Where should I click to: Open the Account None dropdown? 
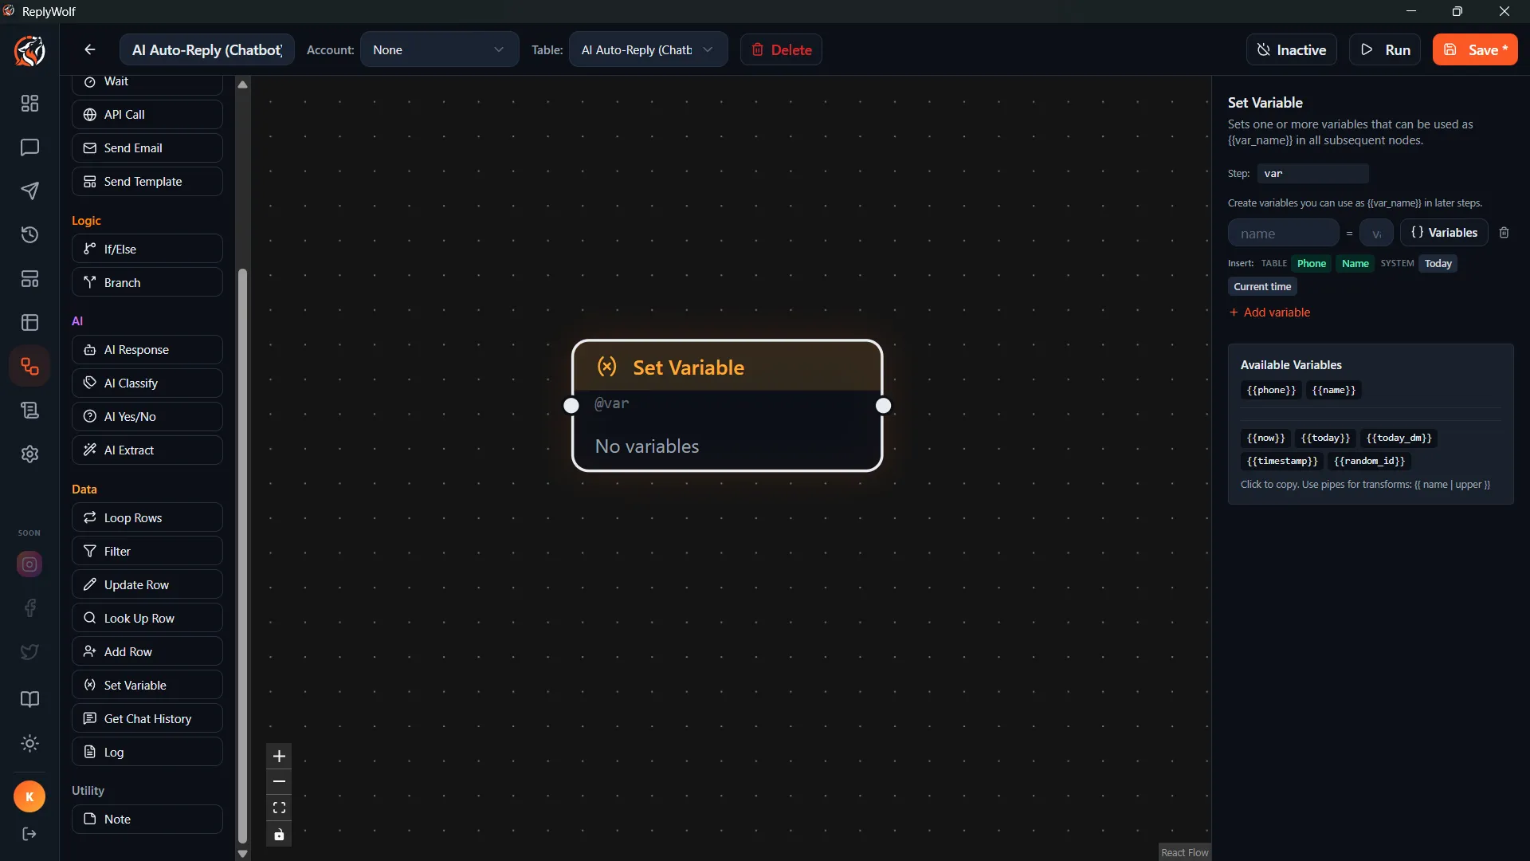tap(439, 49)
